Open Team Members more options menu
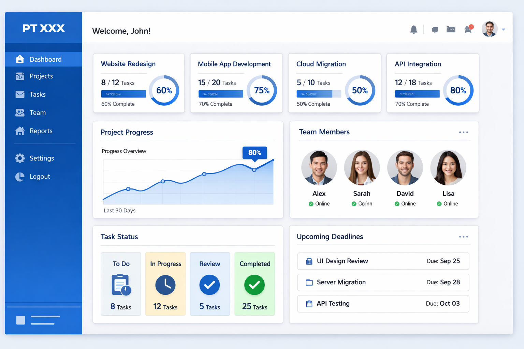 pyautogui.click(x=463, y=132)
